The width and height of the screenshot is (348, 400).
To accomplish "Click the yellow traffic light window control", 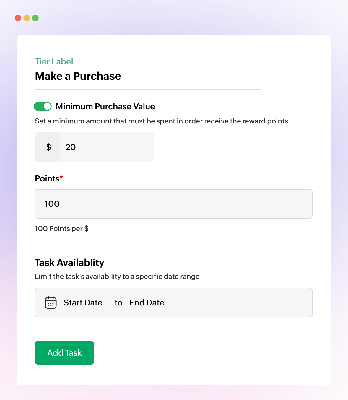I will click(x=27, y=18).
